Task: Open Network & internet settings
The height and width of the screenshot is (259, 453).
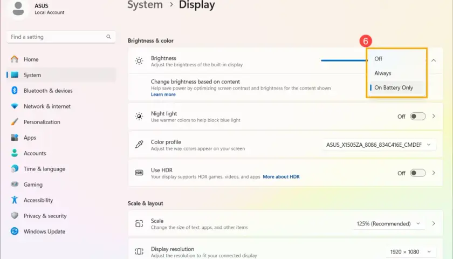Action: point(61,106)
